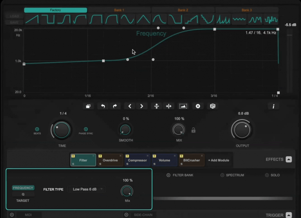This screenshot has width=301, height=218.
Task: Flip the curve vertically
Action: pos(156,106)
